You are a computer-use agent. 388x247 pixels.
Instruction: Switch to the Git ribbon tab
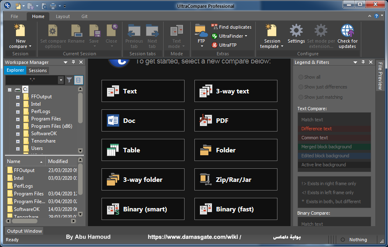pyautogui.click(x=84, y=16)
